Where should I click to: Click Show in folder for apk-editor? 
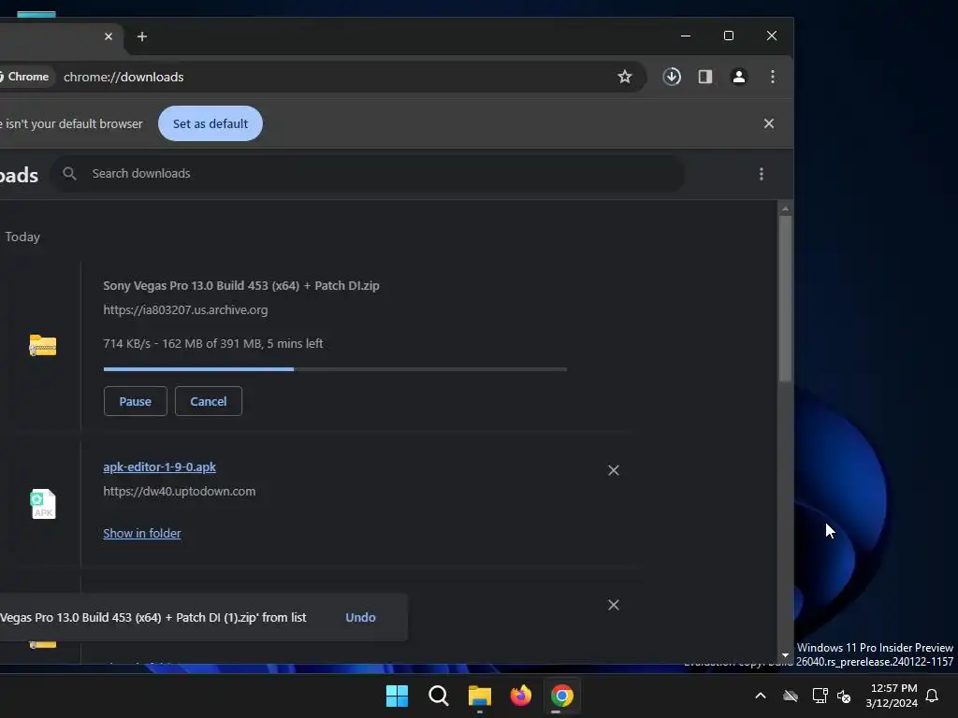pyautogui.click(x=142, y=533)
